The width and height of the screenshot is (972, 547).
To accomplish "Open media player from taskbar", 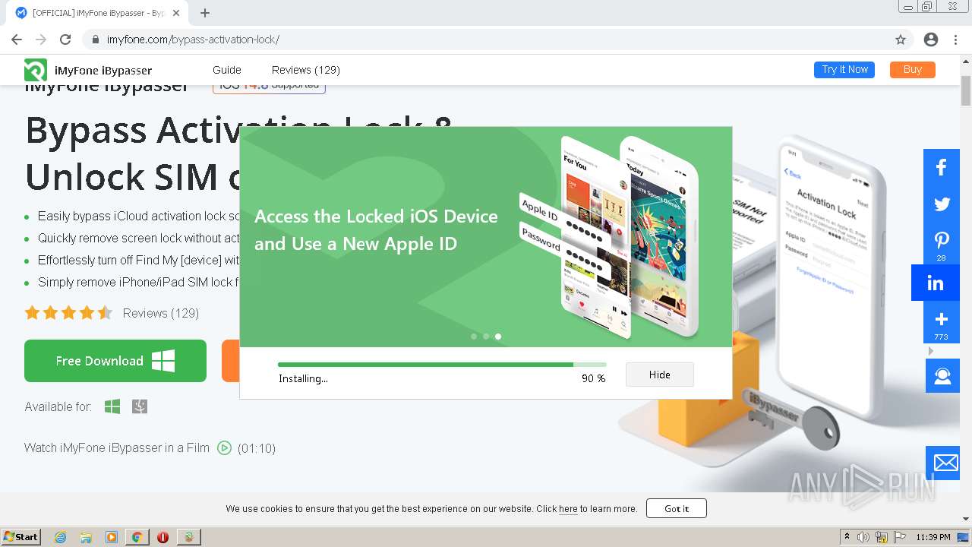I will coord(112,537).
